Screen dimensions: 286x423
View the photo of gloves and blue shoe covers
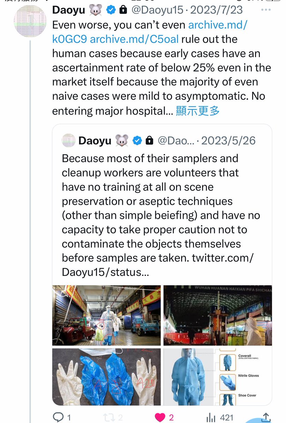tap(107, 376)
